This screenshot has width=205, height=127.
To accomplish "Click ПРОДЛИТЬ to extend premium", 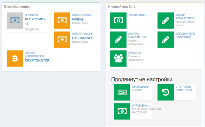I will pos(32,29).
